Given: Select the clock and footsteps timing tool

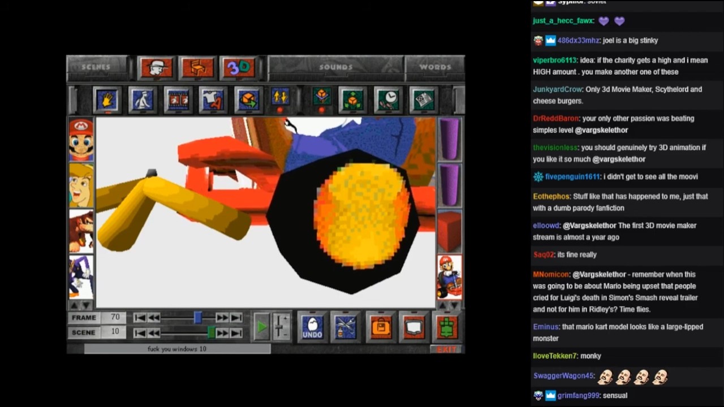Looking at the screenshot, I should click(x=388, y=100).
